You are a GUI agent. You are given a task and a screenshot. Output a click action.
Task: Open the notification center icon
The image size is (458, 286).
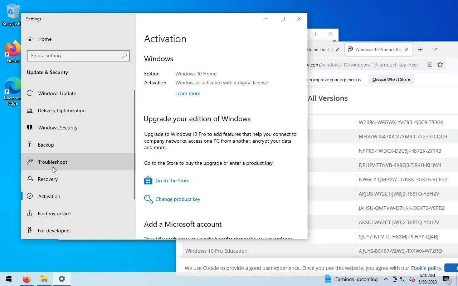(x=447, y=279)
